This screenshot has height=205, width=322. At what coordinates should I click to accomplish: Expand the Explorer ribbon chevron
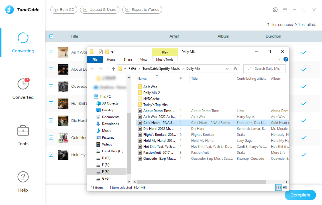pyautogui.click(x=279, y=59)
